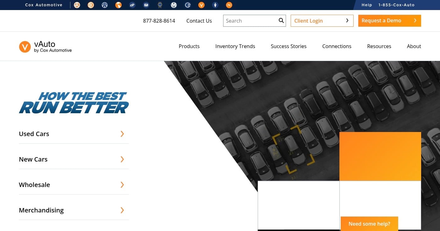
Task: Click the Help link in top bar
Action: click(367, 5)
